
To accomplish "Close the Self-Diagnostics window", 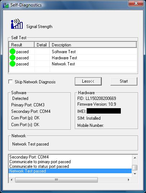I will pos(136,4).
